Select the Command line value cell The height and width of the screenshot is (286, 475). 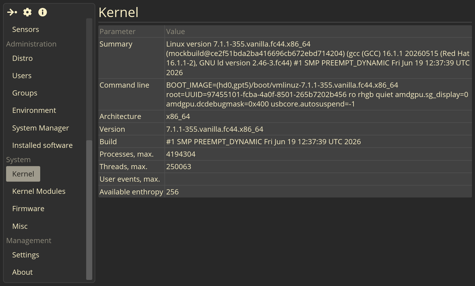point(318,95)
